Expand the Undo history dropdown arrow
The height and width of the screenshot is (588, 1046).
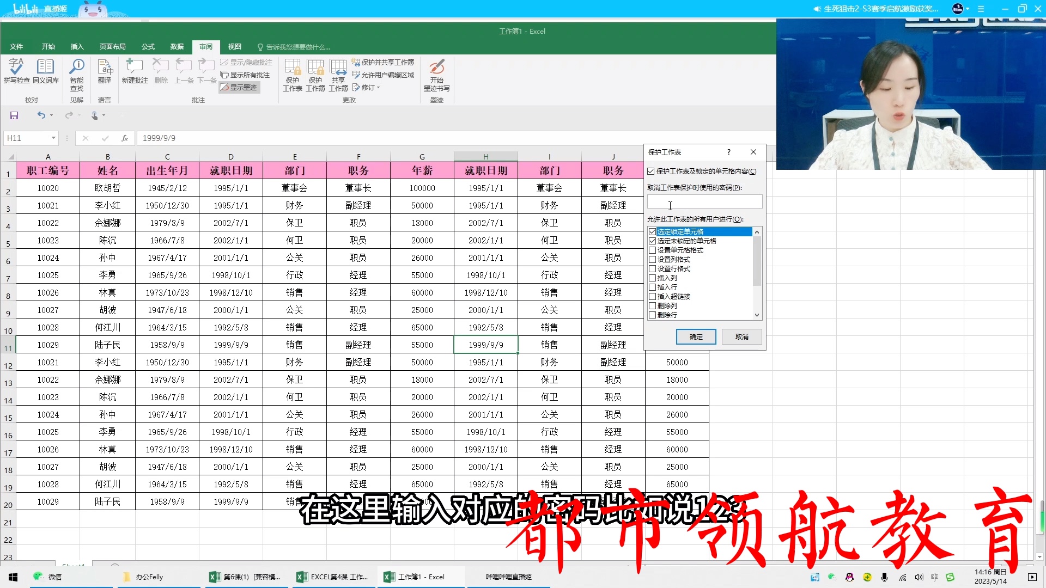click(x=51, y=115)
